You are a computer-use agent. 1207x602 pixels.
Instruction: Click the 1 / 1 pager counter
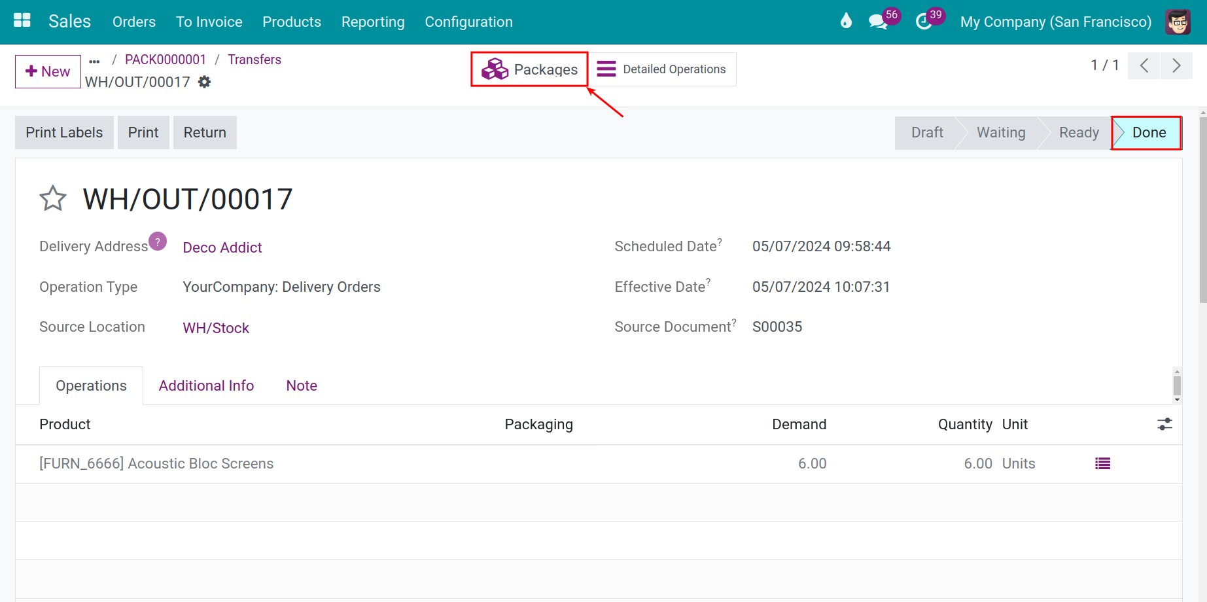tap(1105, 65)
